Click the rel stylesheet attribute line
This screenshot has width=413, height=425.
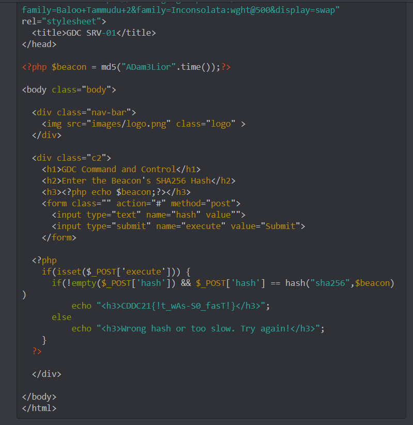[64, 21]
